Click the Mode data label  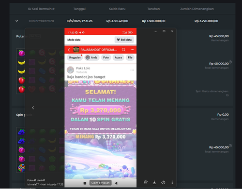(x=74, y=40)
